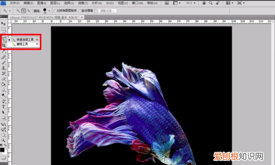
Task: Select the Hand tool in toolbox
Action: [3, 135]
